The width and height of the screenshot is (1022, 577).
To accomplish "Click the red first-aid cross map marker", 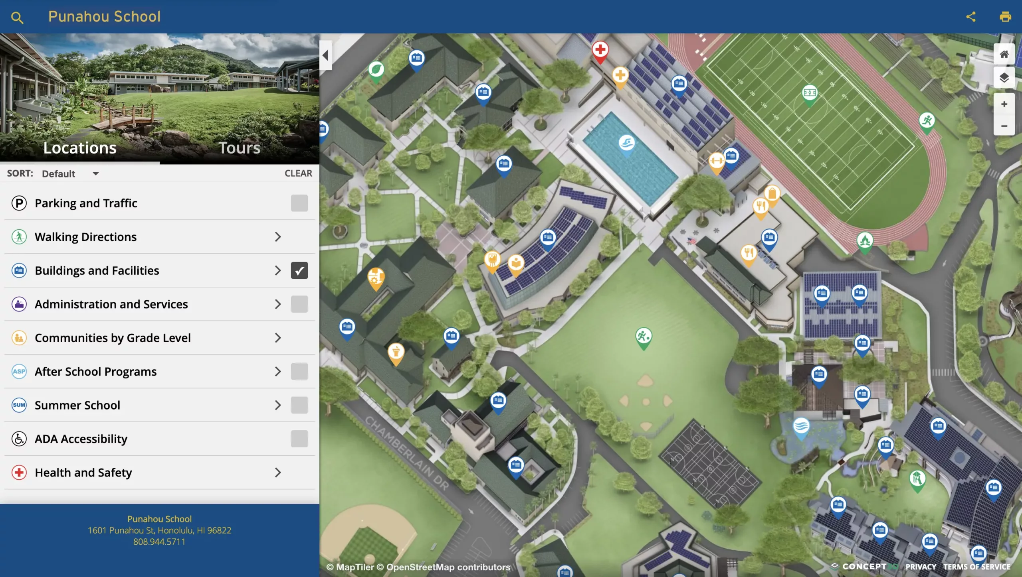I will 600,52.
